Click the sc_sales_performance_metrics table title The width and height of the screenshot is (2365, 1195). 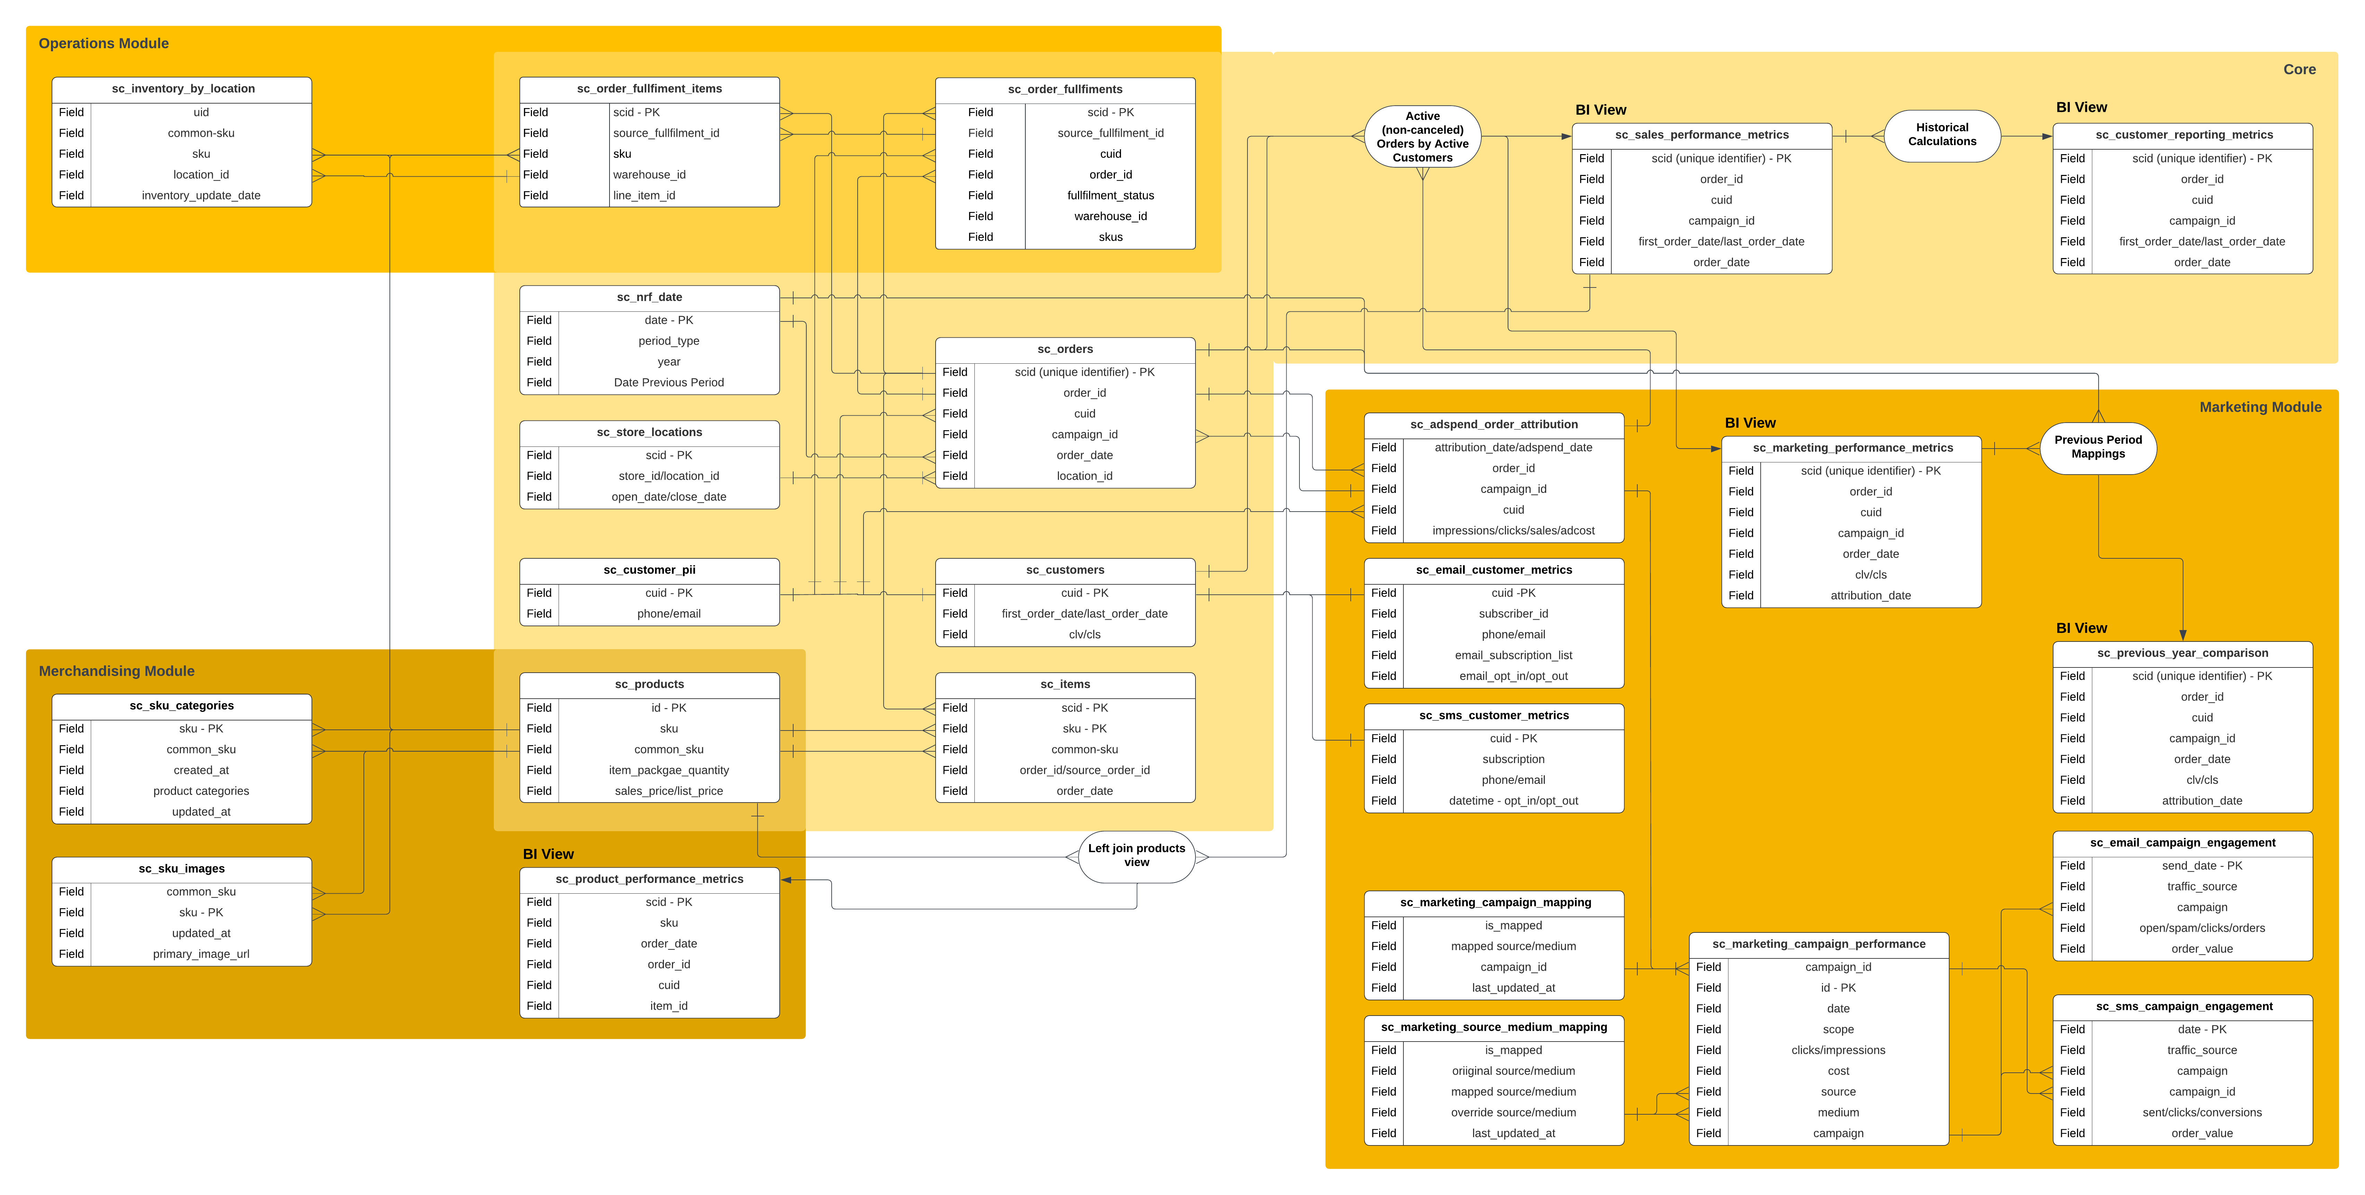pos(1702,135)
